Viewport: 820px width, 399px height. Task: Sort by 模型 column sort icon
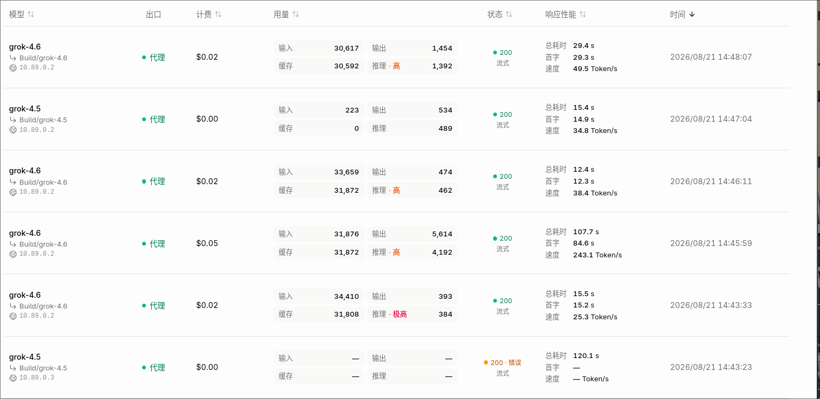coord(31,15)
